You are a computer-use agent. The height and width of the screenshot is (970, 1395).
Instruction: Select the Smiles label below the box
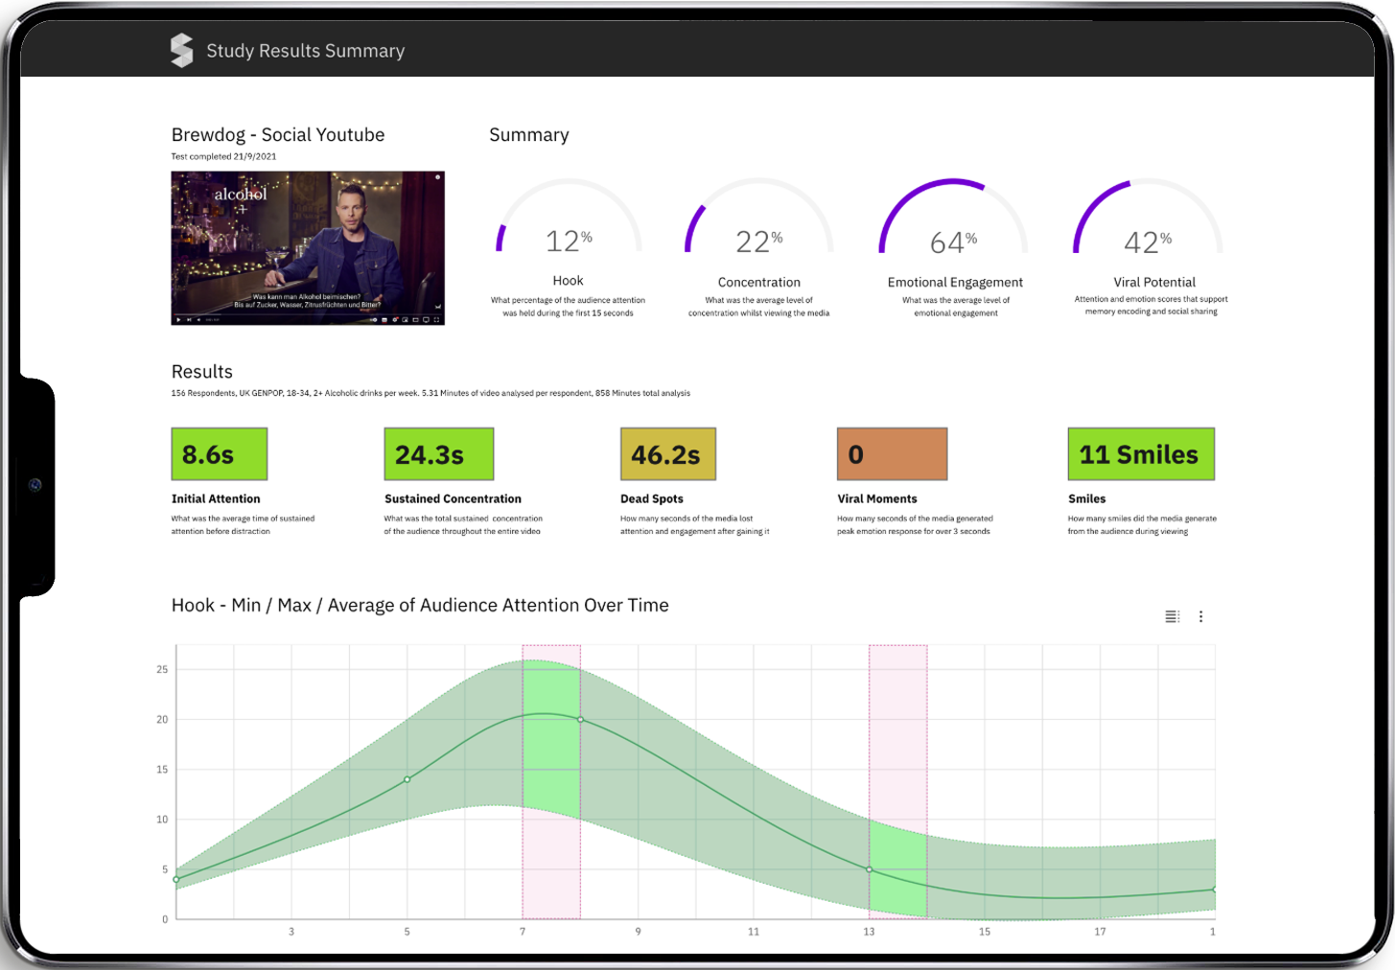pos(1087,499)
